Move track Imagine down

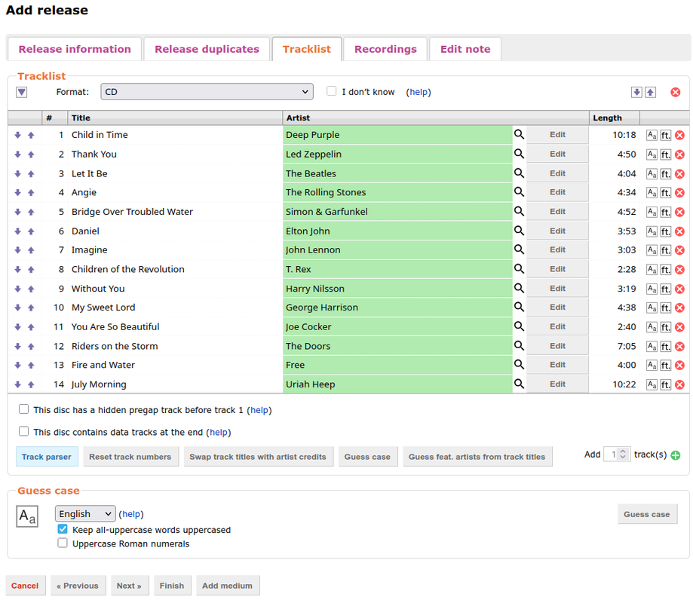pyautogui.click(x=17, y=250)
